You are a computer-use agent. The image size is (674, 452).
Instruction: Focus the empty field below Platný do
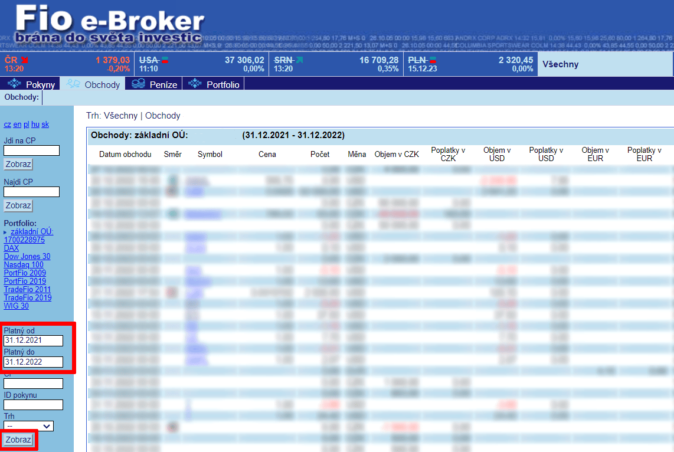(x=33, y=383)
